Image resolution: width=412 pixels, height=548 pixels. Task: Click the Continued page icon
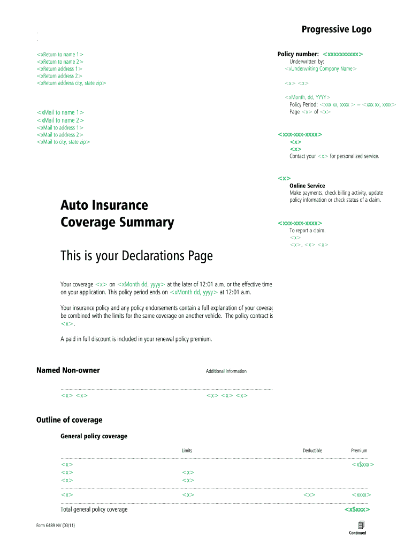click(361, 524)
